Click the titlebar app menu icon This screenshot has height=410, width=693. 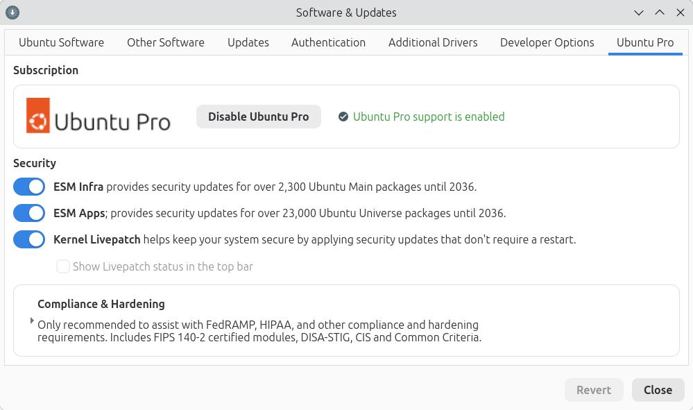(12, 12)
